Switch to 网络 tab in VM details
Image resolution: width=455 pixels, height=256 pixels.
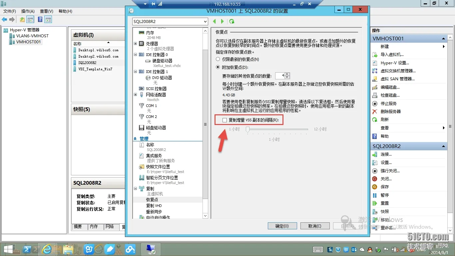[110, 227]
